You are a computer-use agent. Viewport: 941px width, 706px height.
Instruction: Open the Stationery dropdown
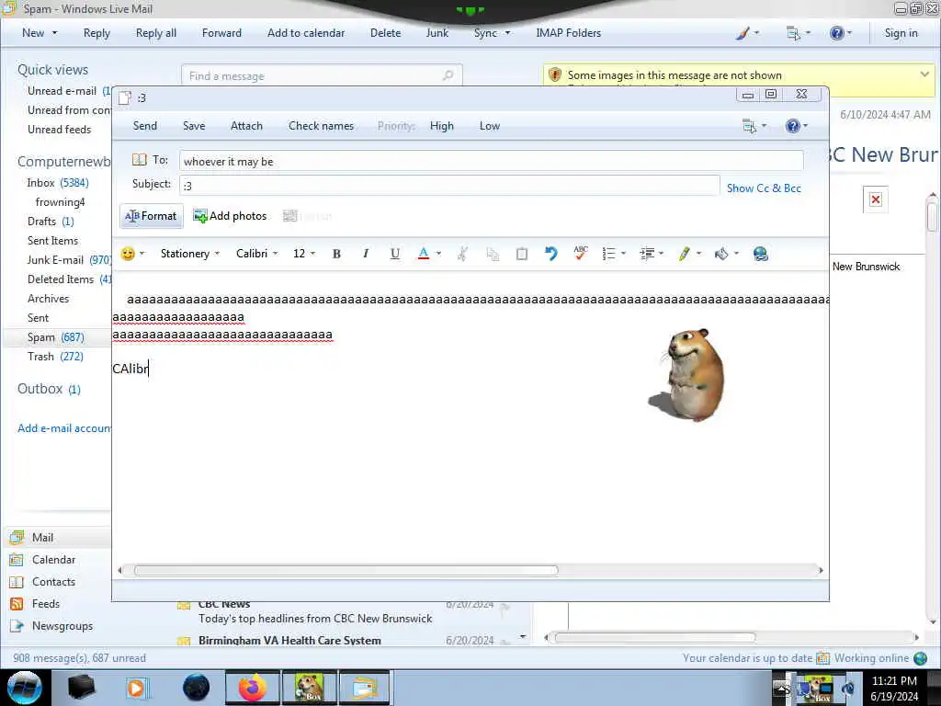[x=189, y=254]
